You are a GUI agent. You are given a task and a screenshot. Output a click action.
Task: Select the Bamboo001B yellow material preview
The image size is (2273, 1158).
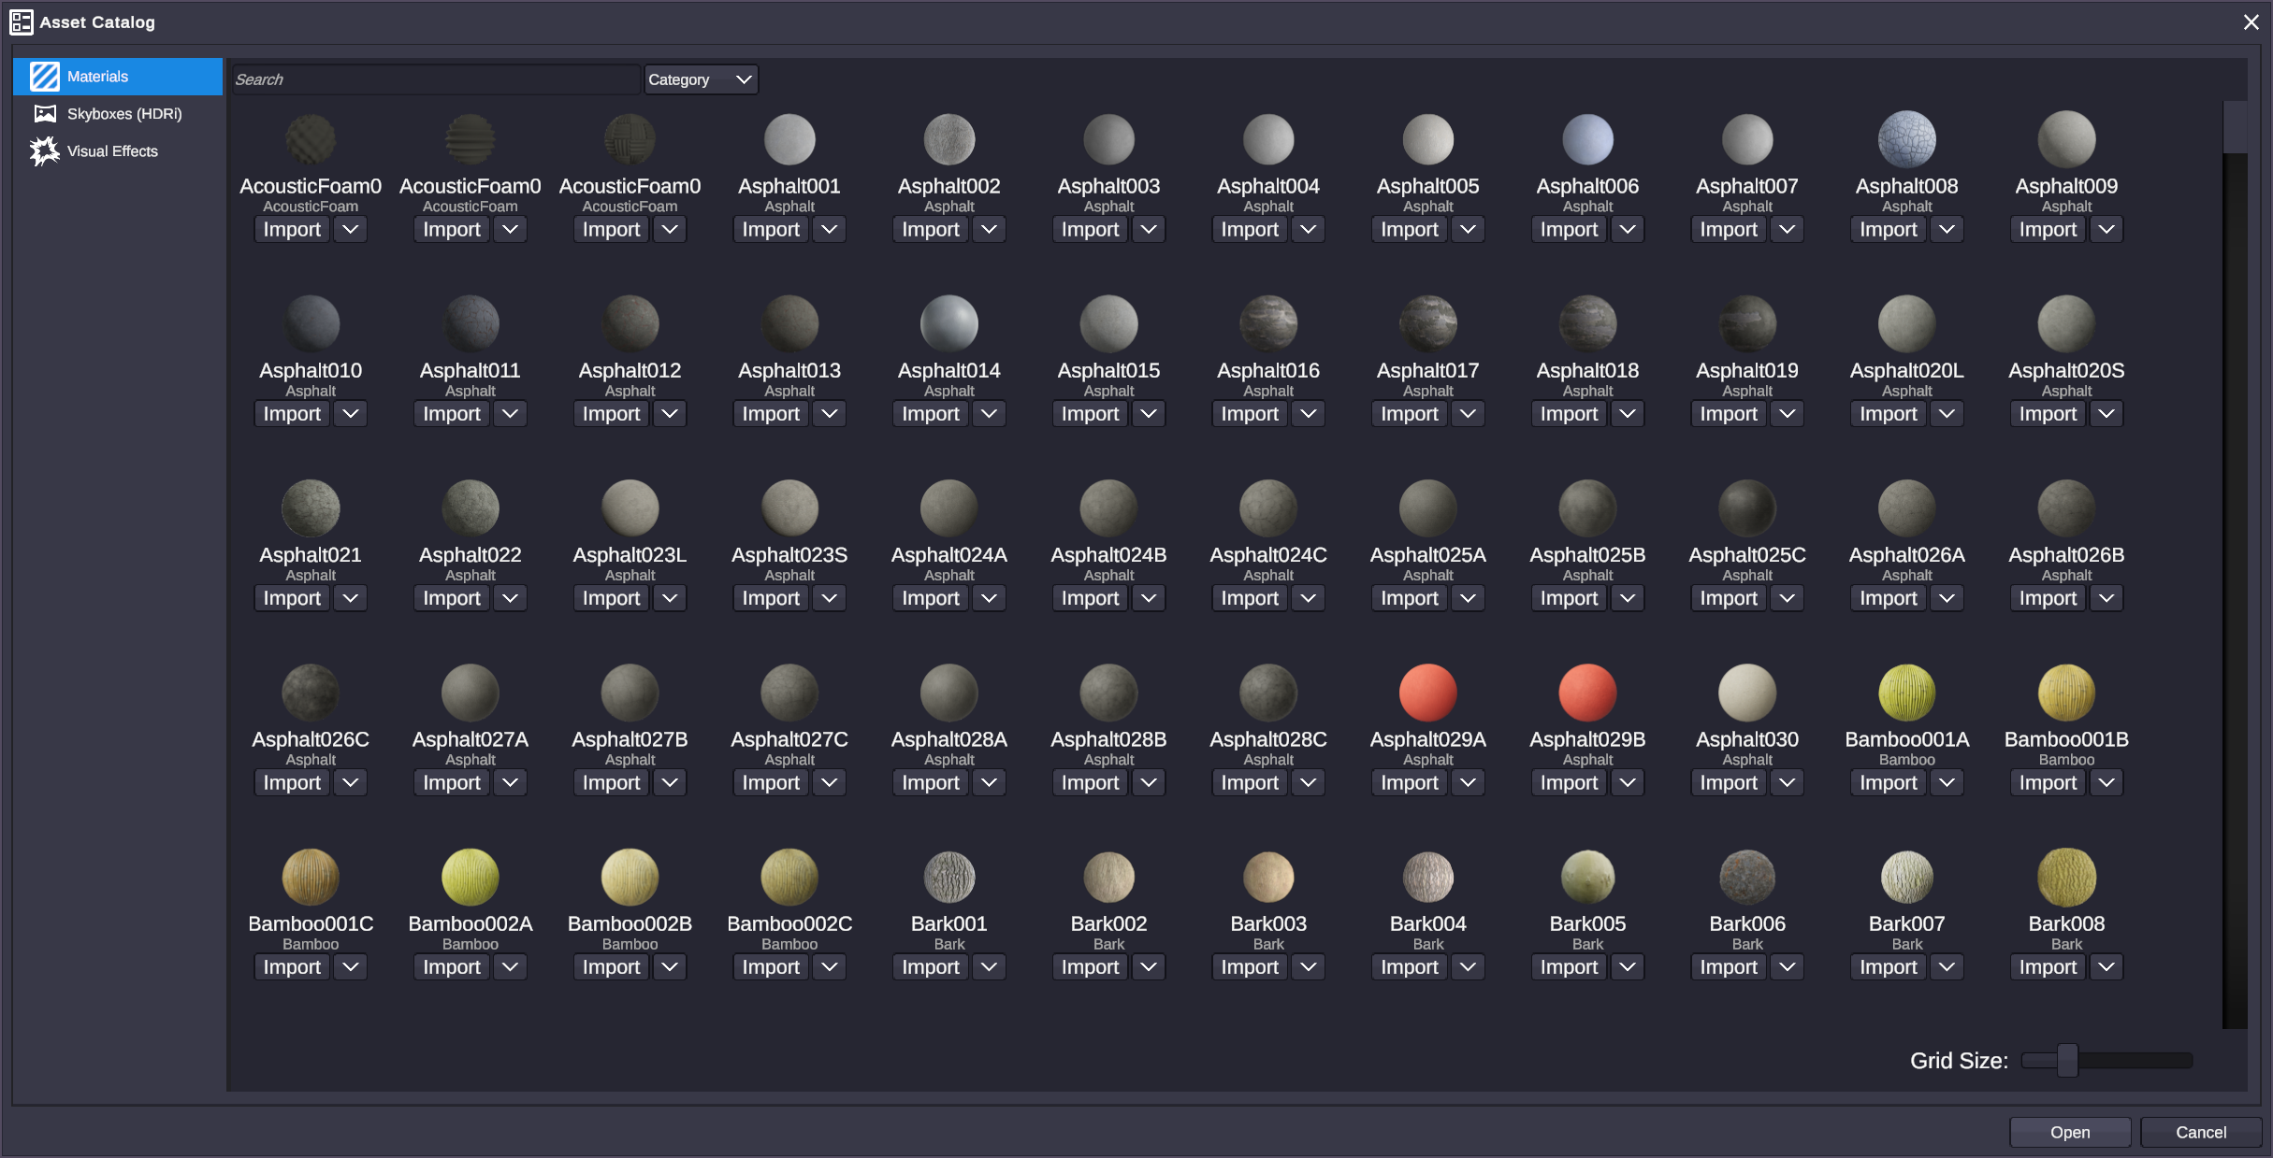[x=2065, y=692]
